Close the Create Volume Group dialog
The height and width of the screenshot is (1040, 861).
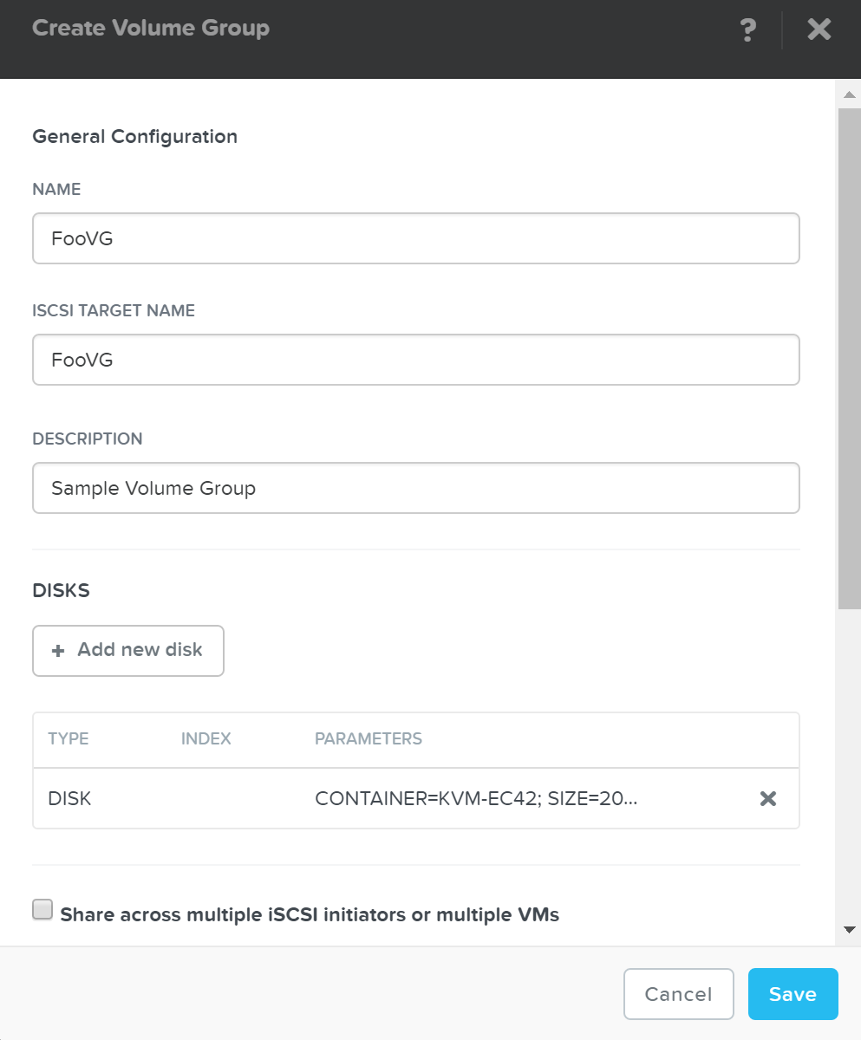pyautogui.click(x=818, y=29)
